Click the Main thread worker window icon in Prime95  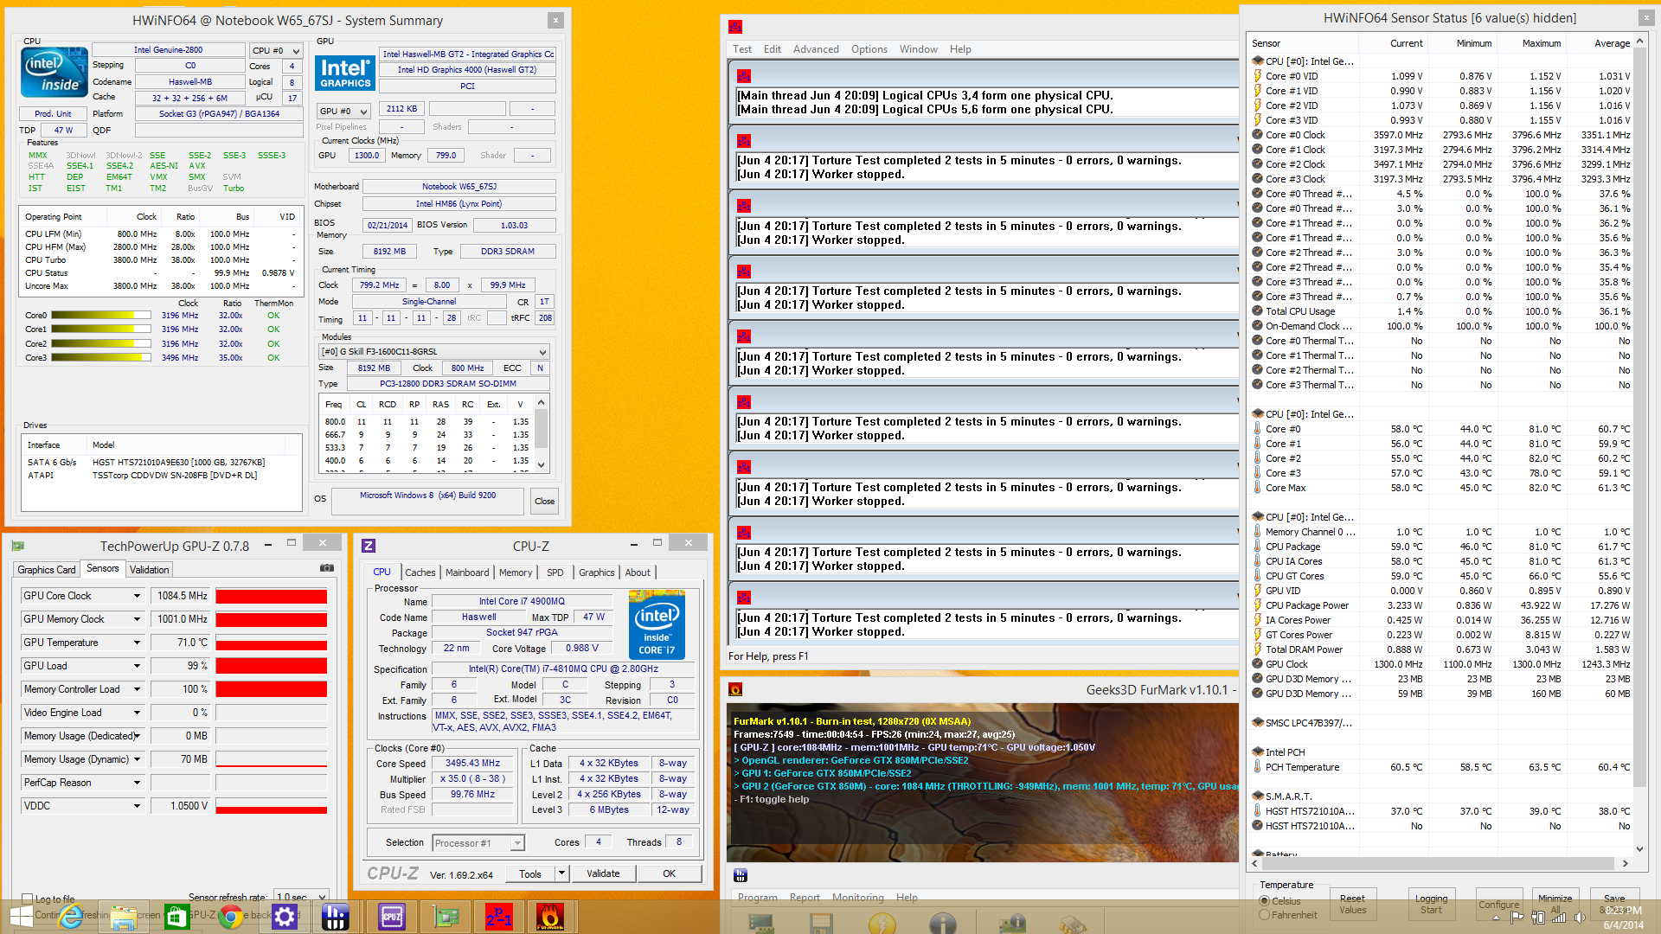(x=744, y=75)
